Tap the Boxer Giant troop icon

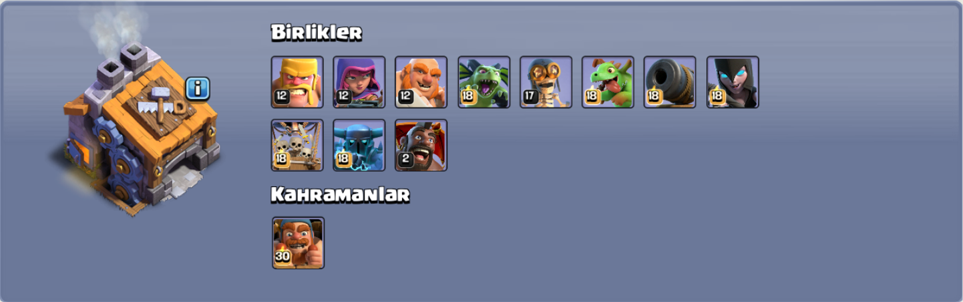[421, 82]
